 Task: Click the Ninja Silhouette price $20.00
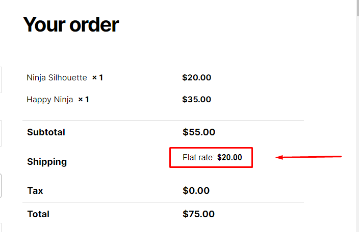click(x=196, y=77)
